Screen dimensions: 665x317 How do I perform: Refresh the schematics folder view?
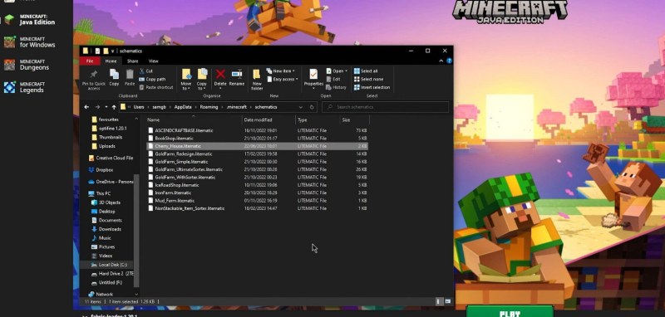point(312,107)
